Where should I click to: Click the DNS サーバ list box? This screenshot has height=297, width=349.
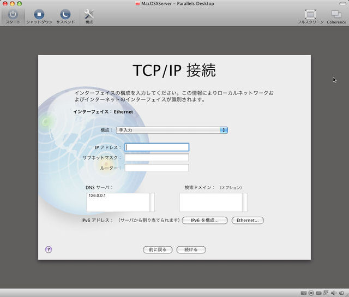(x=121, y=203)
